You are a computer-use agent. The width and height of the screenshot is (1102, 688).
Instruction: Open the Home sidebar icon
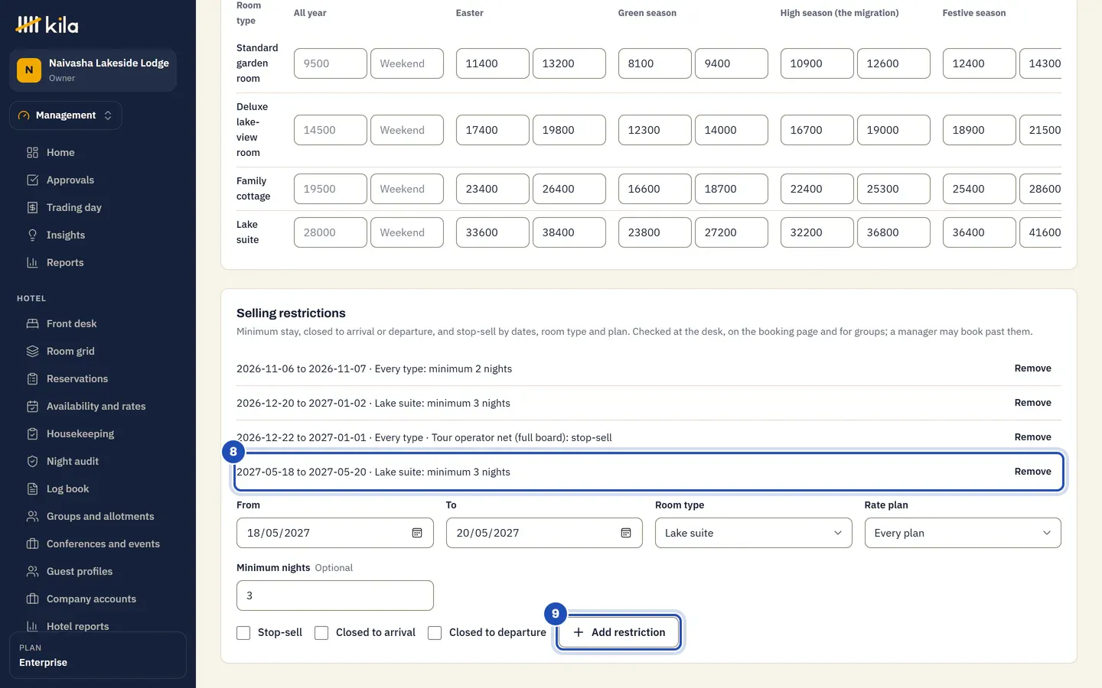[32, 153]
